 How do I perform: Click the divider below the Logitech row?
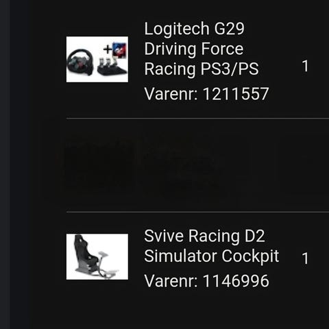(x=197, y=119)
